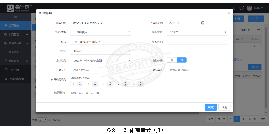Toggle the hamburger sidebar menu icon
Viewport: 280px width, 134px height.
(x=16, y=17)
